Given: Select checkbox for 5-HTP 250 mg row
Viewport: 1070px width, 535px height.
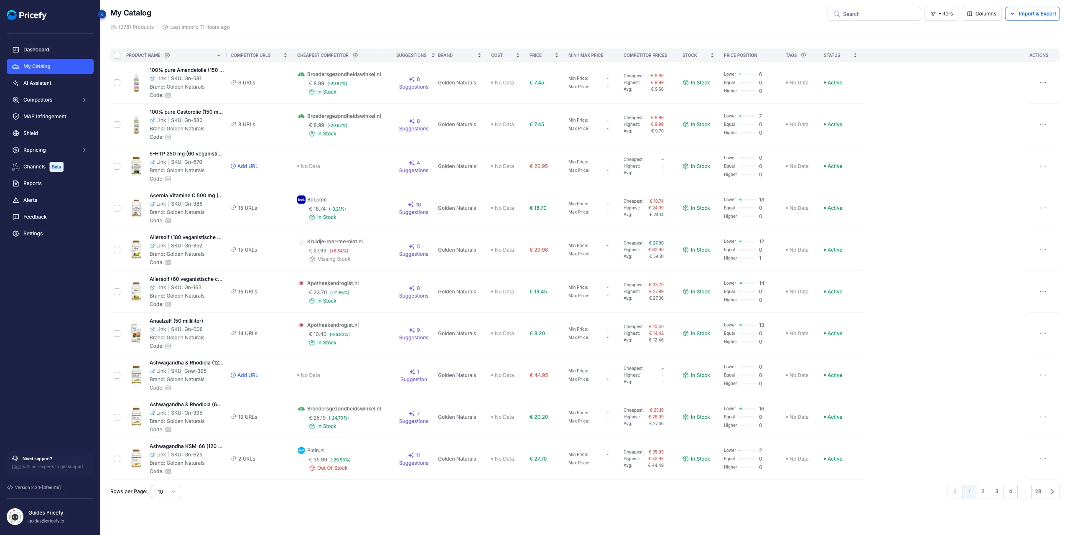Looking at the screenshot, I should (x=117, y=166).
